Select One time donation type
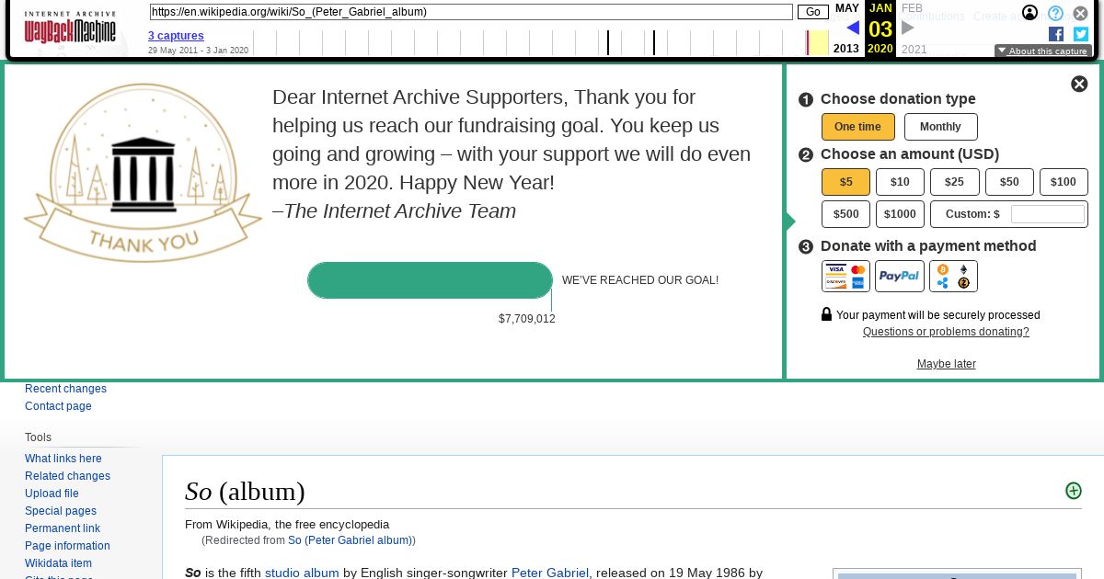Viewport: 1104px width, 579px height. 857,127
